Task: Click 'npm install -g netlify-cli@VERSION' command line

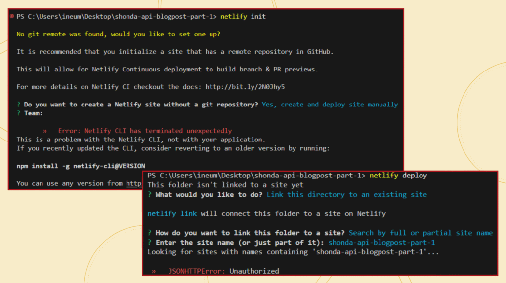Action: point(81,166)
